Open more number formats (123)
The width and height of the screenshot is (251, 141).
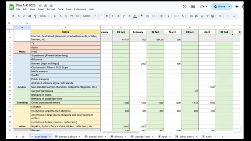[x=77, y=16]
